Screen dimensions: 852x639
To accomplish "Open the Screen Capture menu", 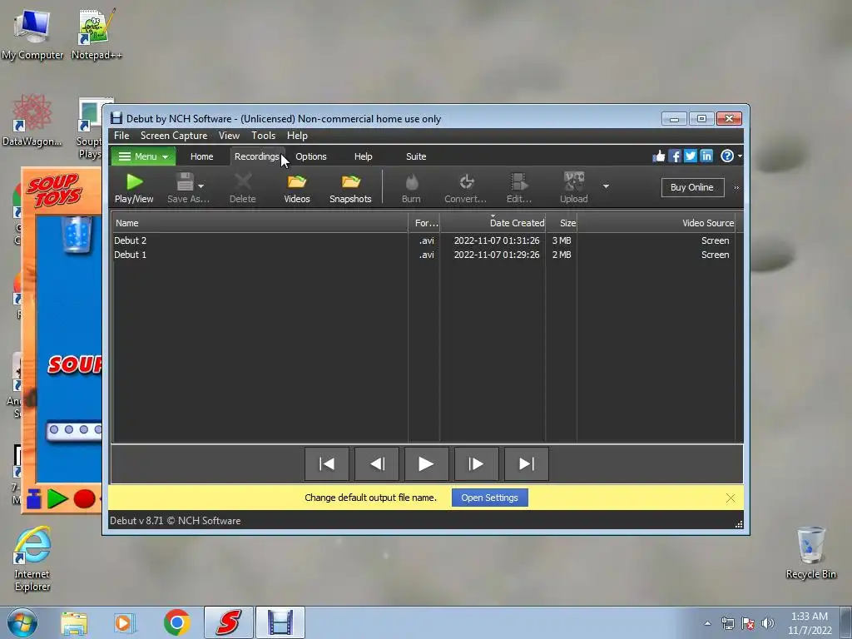I will pyautogui.click(x=174, y=136).
